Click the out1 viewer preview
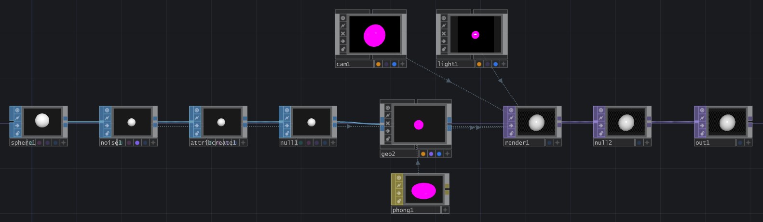The height and width of the screenshot is (222, 763). coord(727,122)
